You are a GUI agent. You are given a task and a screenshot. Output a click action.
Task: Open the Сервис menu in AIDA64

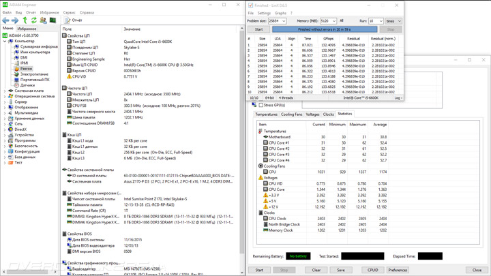[x=70, y=12]
